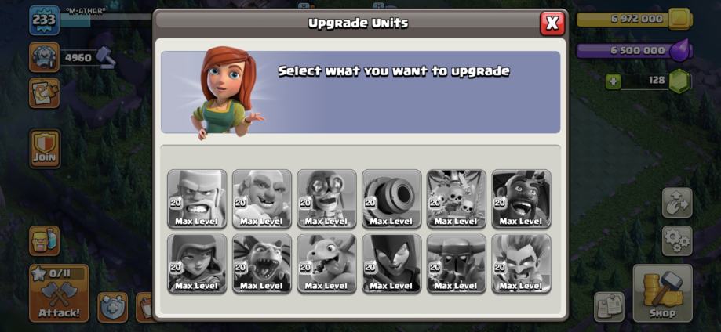Select the Boxer Giant unit tile
The width and height of the screenshot is (721, 332).
(x=262, y=199)
